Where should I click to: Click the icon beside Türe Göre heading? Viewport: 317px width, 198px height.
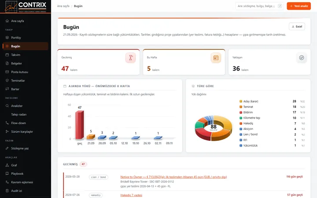193,86
